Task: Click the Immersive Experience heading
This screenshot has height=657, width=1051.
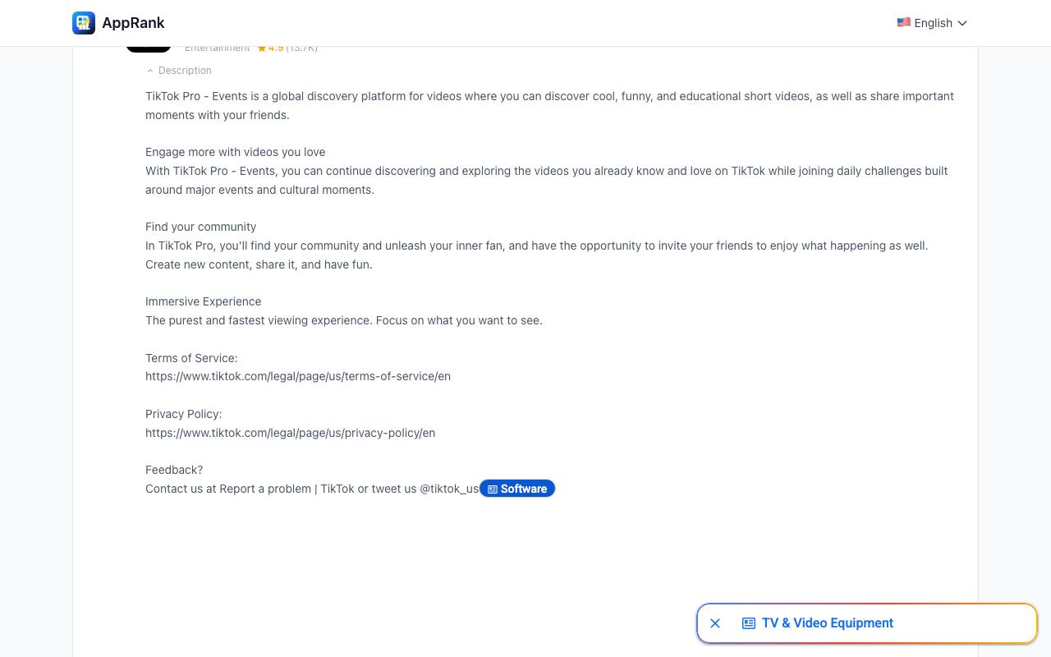Action: [x=204, y=301]
